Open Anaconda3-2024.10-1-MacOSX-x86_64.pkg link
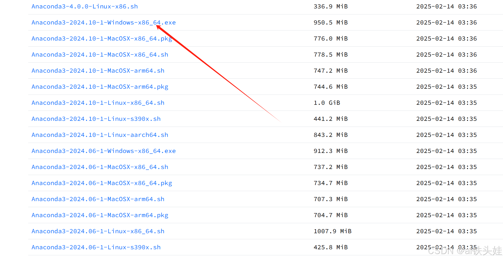 pyautogui.click(x=102, y=39)
